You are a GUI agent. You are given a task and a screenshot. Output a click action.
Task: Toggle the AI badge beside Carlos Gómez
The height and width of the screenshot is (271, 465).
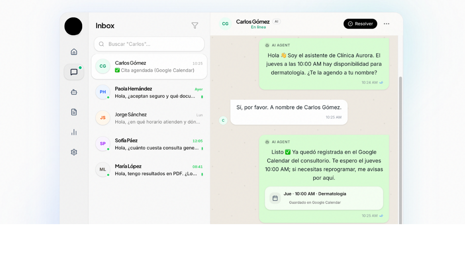coord(276,22)
